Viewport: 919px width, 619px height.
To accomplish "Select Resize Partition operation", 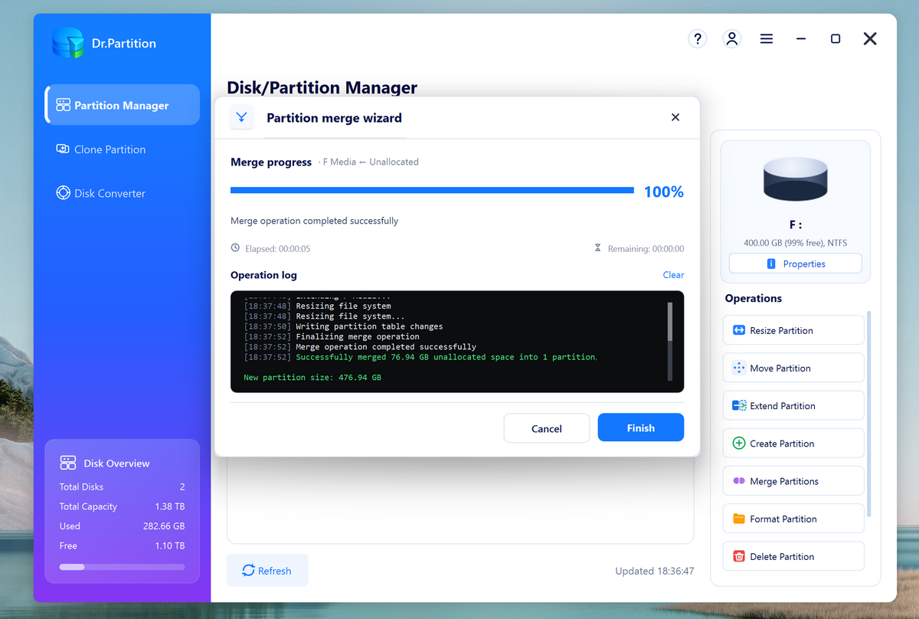I will [793, 330].
